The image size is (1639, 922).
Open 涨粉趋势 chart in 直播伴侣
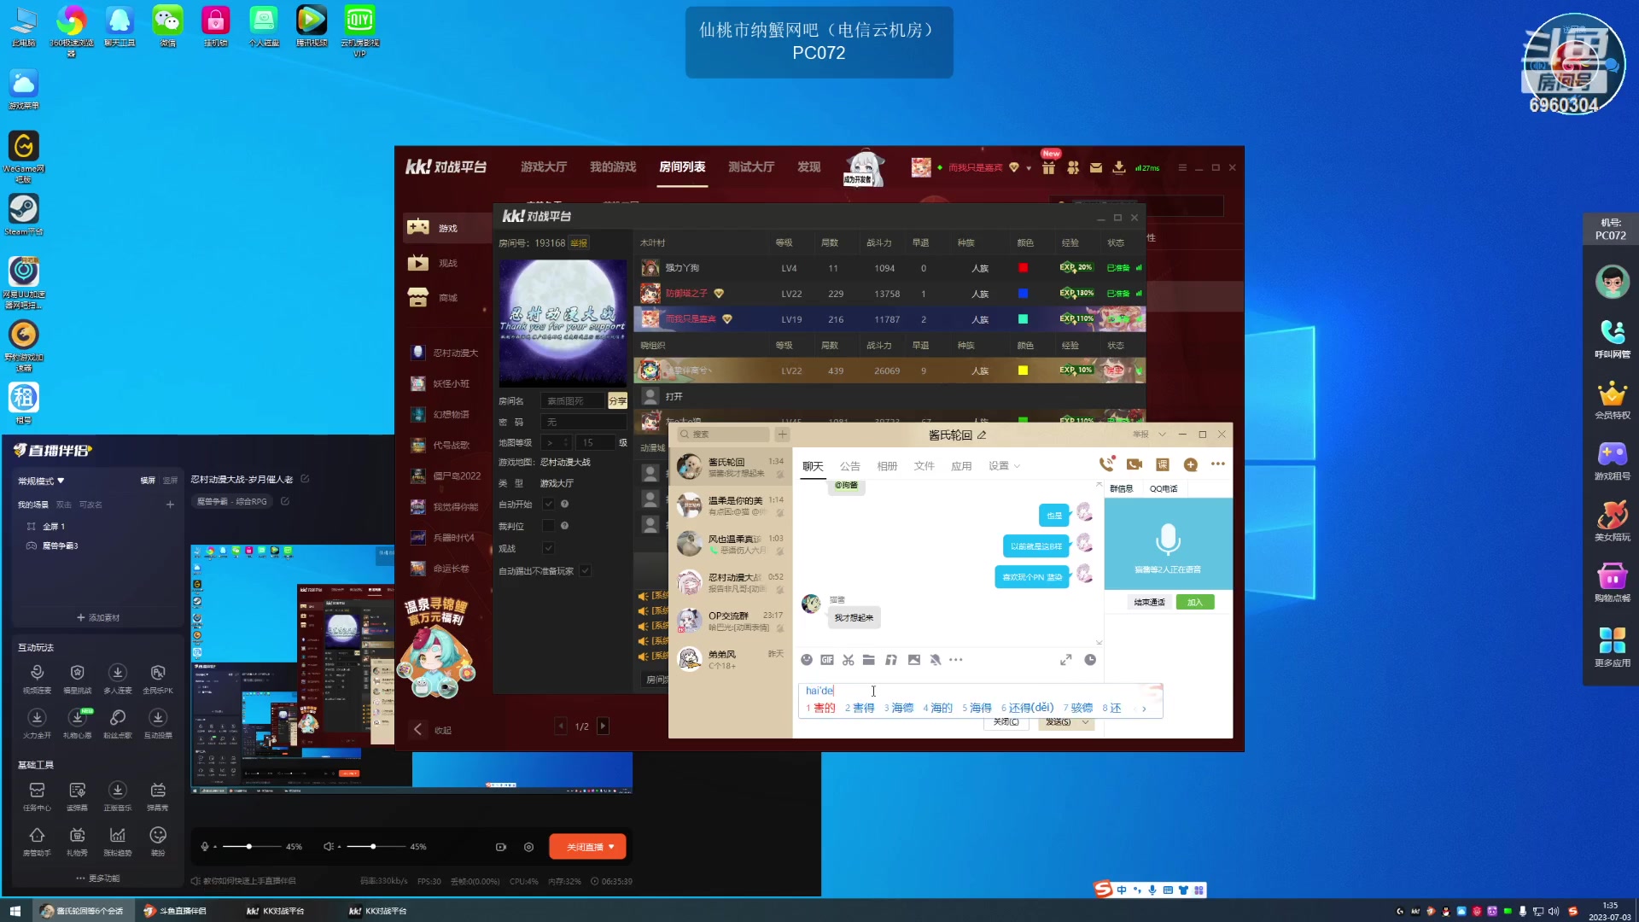(x=118, y=840)
